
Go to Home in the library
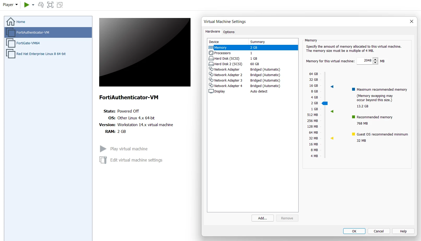(48, 22)
